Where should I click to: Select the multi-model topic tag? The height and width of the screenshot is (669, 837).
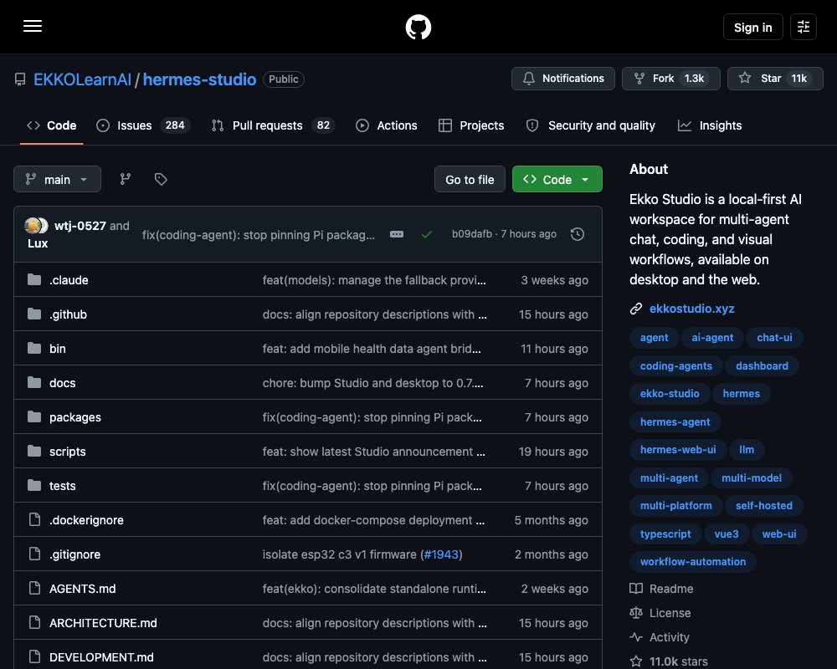[751, 477]
